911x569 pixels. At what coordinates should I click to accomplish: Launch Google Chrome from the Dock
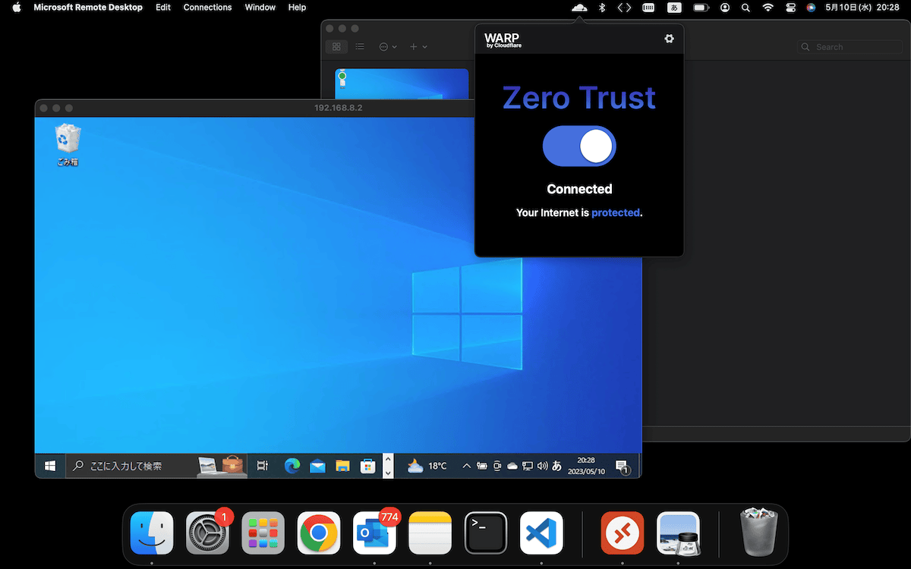click(x=319, y=533)
